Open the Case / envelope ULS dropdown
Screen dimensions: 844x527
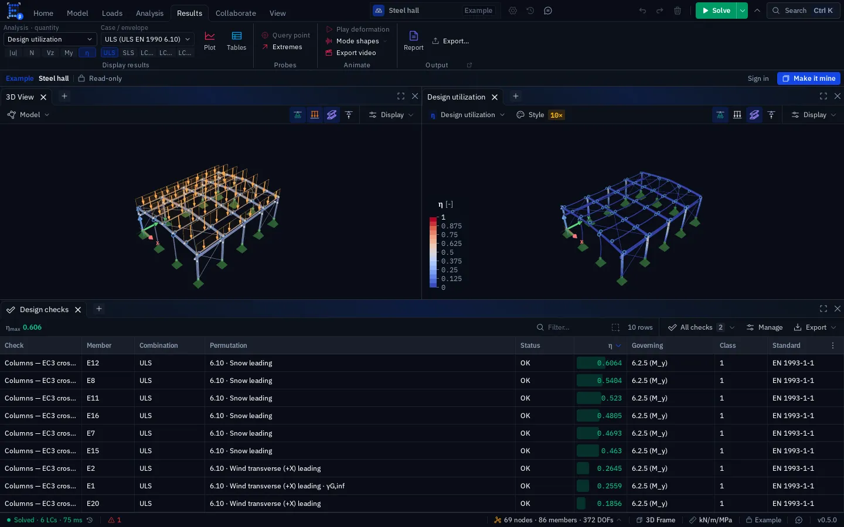(x=147, y=39)
